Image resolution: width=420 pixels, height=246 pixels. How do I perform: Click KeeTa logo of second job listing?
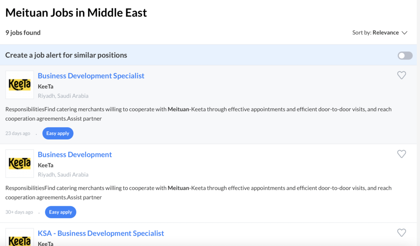[20, 163]
